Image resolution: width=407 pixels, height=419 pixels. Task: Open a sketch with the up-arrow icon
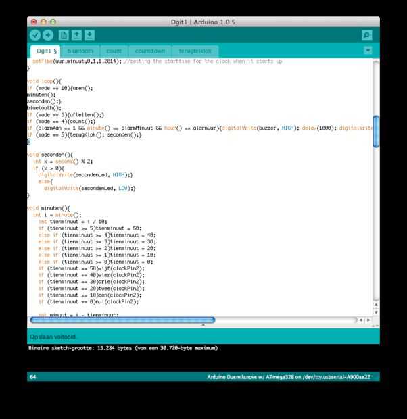[x=76, y=35]
